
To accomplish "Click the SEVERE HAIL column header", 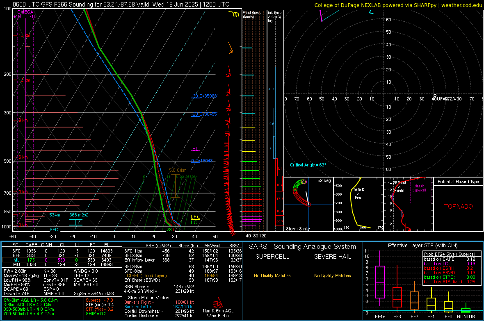I will [332, 257].
